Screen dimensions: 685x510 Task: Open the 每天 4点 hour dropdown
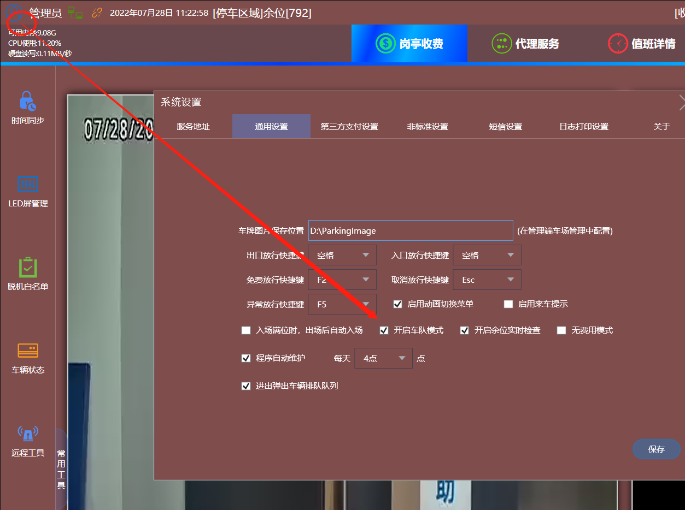tap(383, 358)
